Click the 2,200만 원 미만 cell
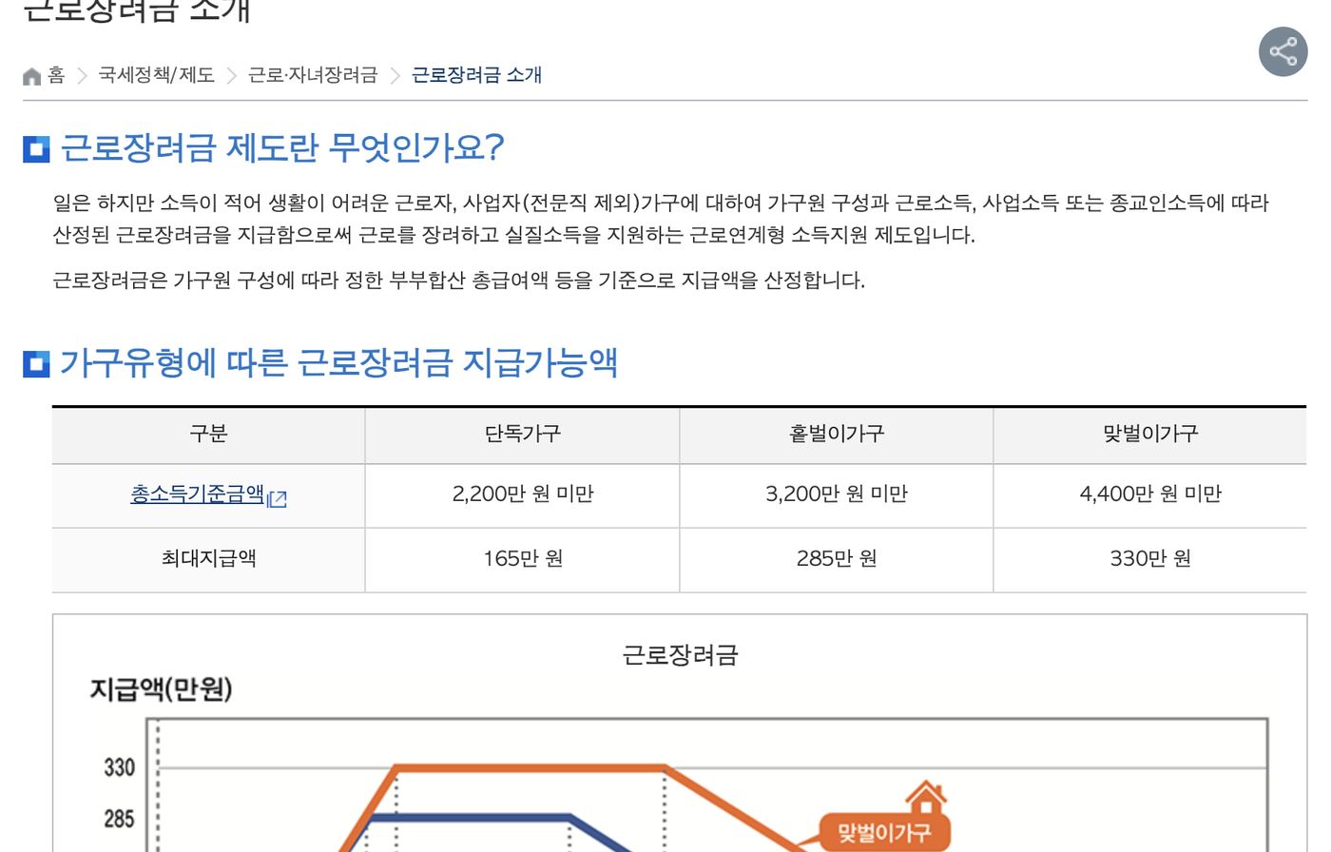 tap(523, 494)
